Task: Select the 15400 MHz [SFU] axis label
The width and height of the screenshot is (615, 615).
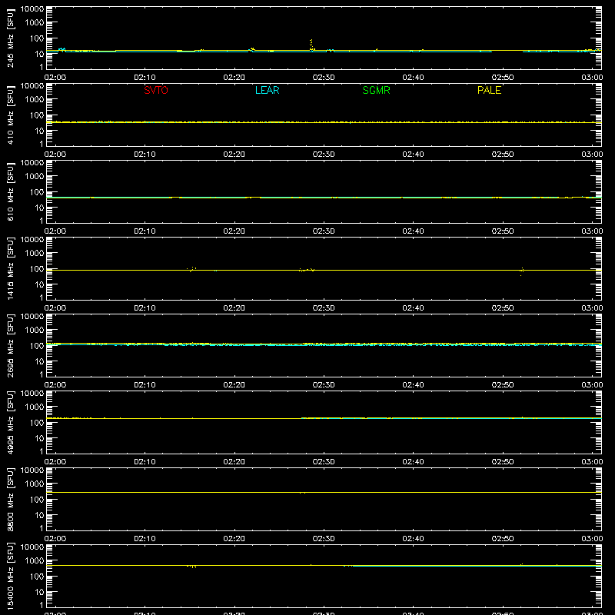Action: pos(10,576)
